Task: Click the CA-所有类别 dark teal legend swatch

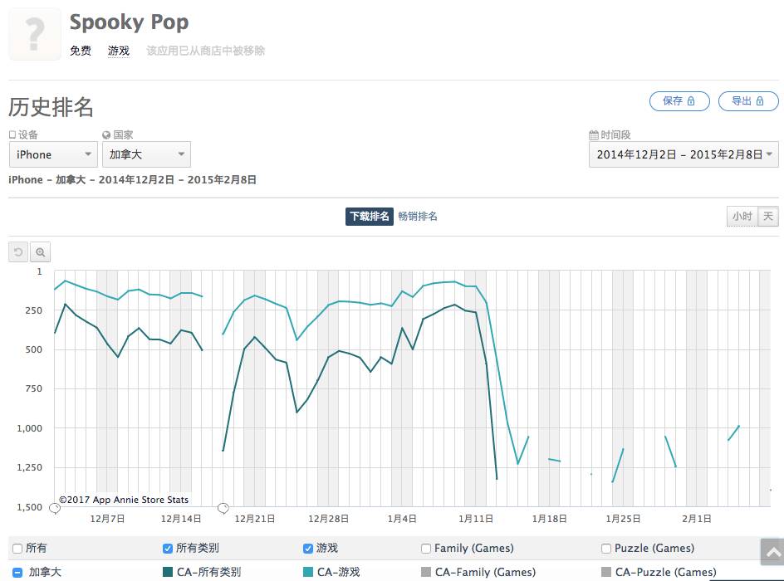Action: 169,572
